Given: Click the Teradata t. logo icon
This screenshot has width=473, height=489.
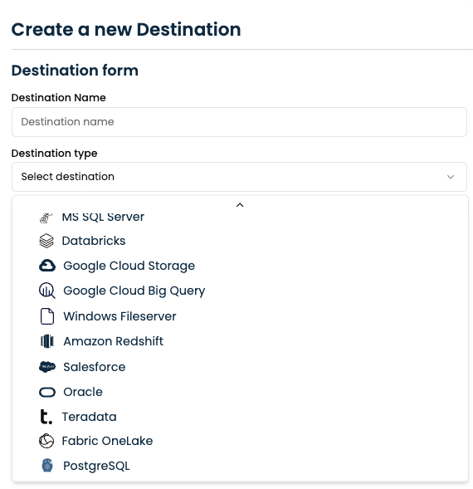Looking at the screenshot, I should [x=46, y=417].
